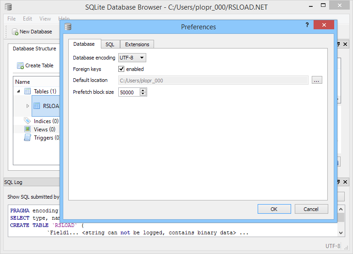This screenshot has height=254, width=353.
Task: Close the SQL Log dock panel
Action: [x=345, y=182]
